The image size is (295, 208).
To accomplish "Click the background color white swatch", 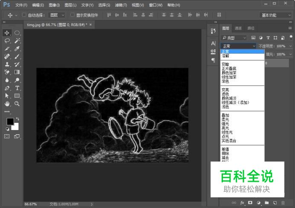I will tap(16, 127).
